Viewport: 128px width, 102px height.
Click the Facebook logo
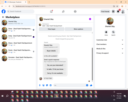click(4, 11)
